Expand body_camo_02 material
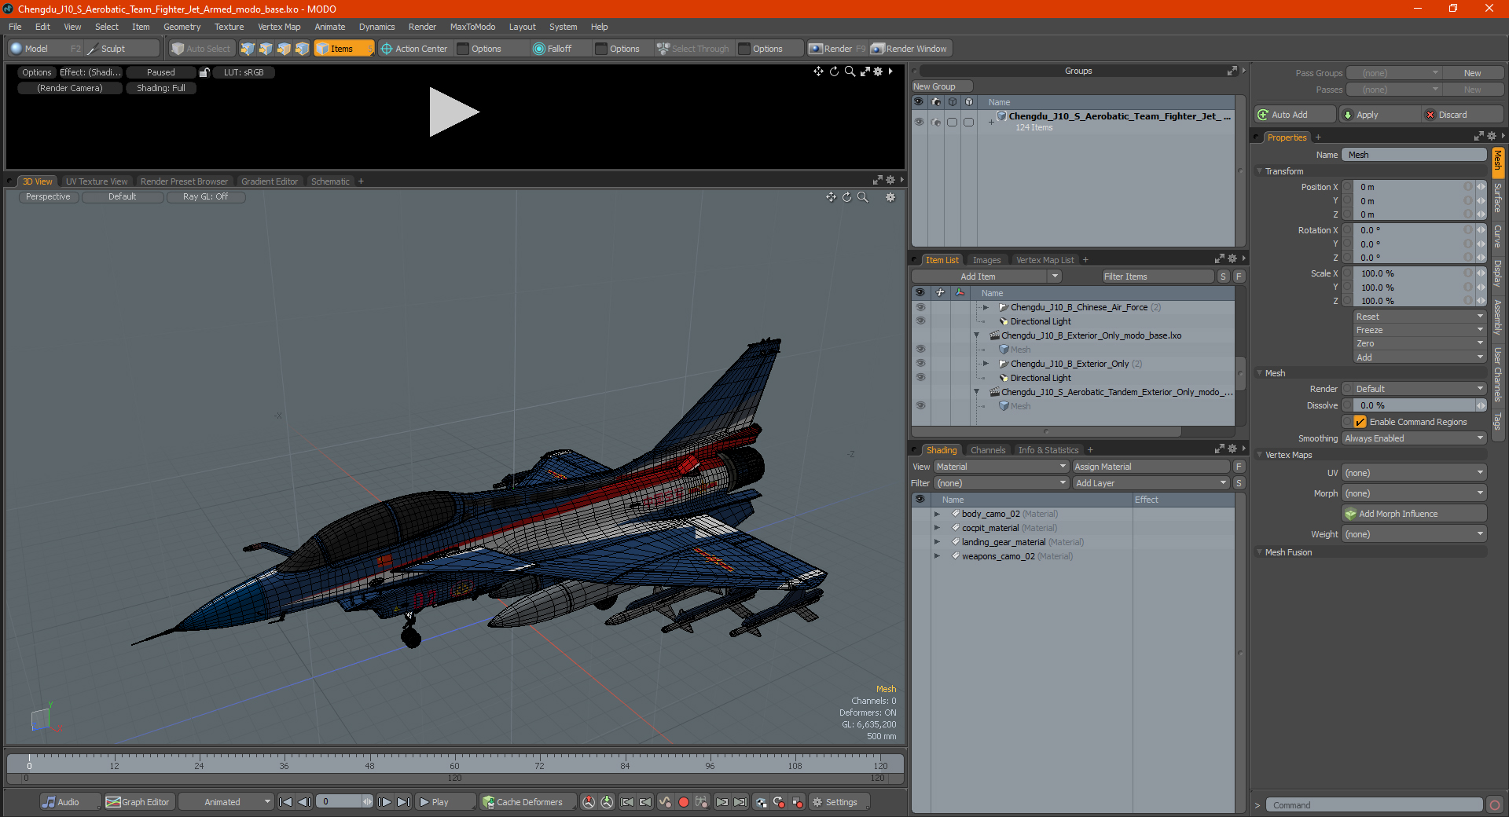 [937, 514]
